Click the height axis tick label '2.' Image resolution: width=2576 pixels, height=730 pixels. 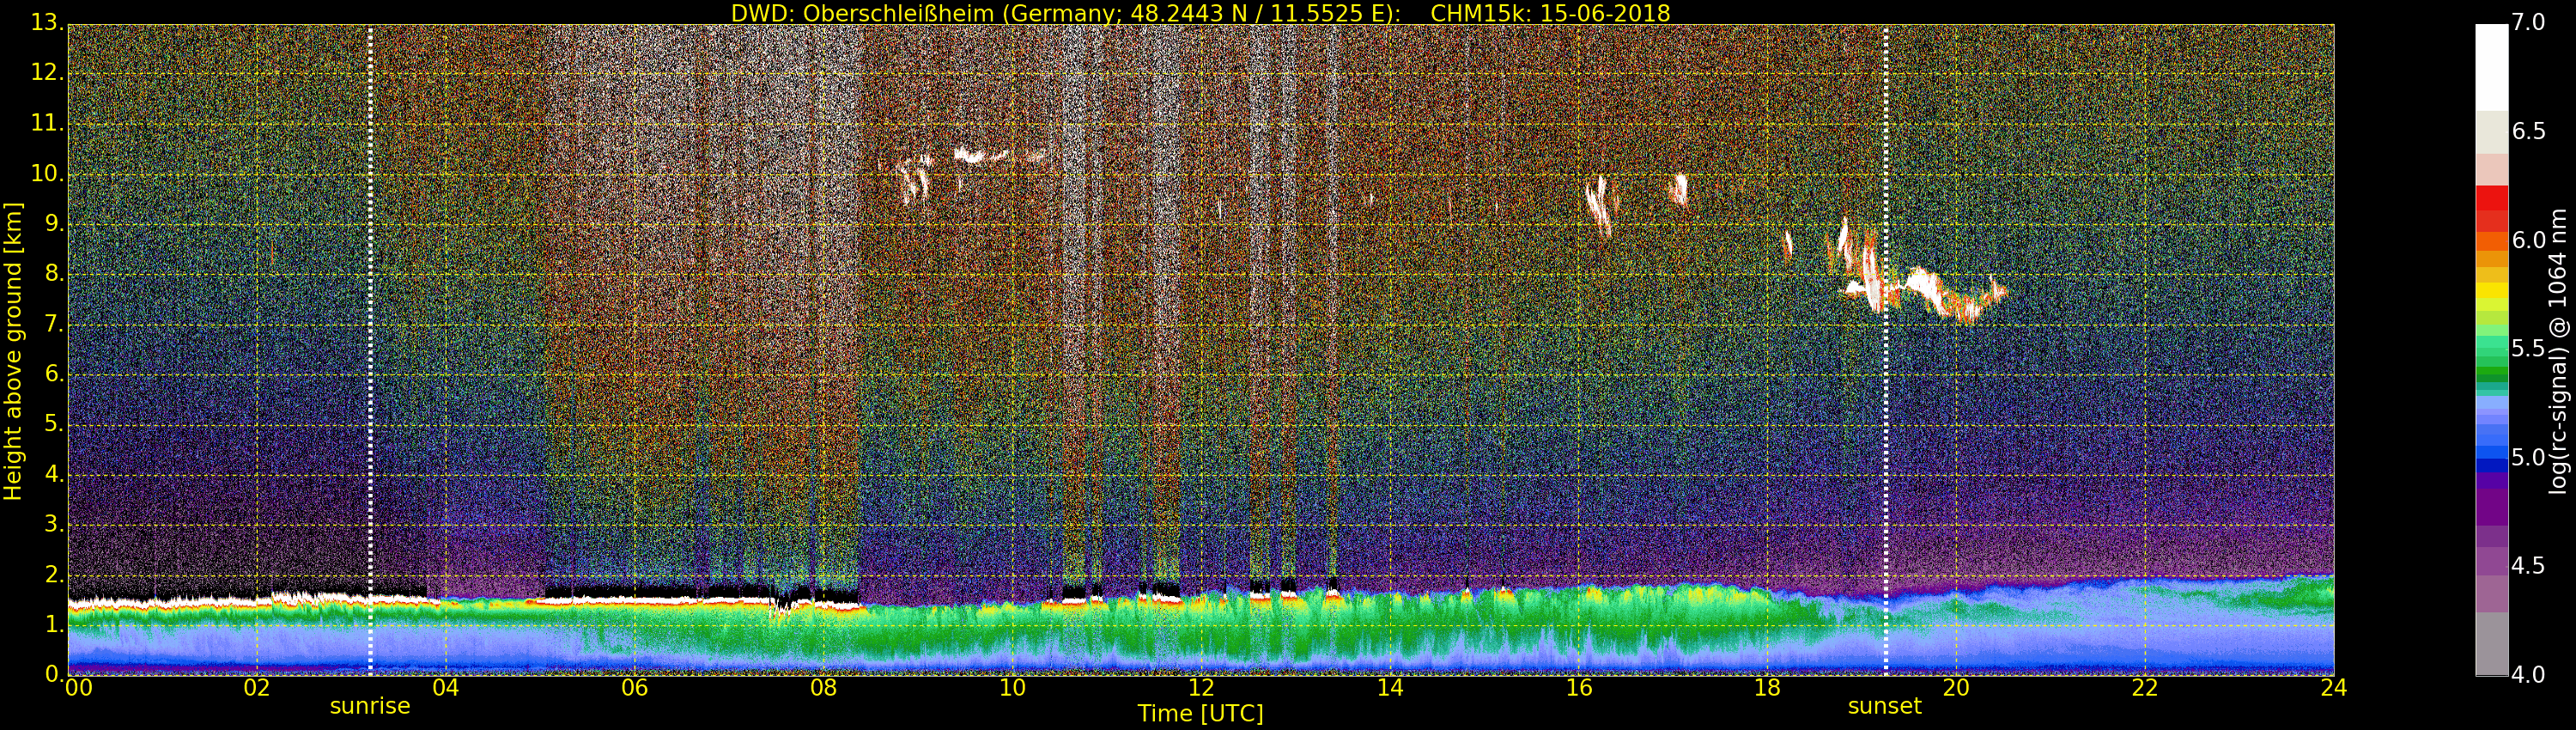[x=54, y=574]
